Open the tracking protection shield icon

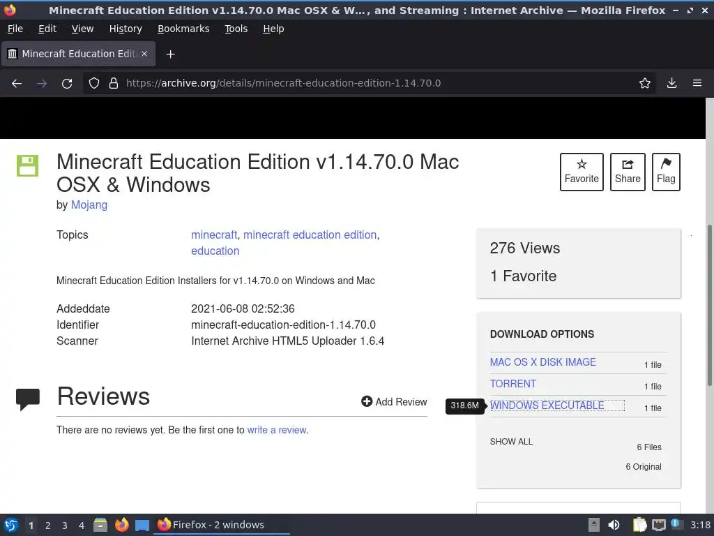tap(94, 84)
